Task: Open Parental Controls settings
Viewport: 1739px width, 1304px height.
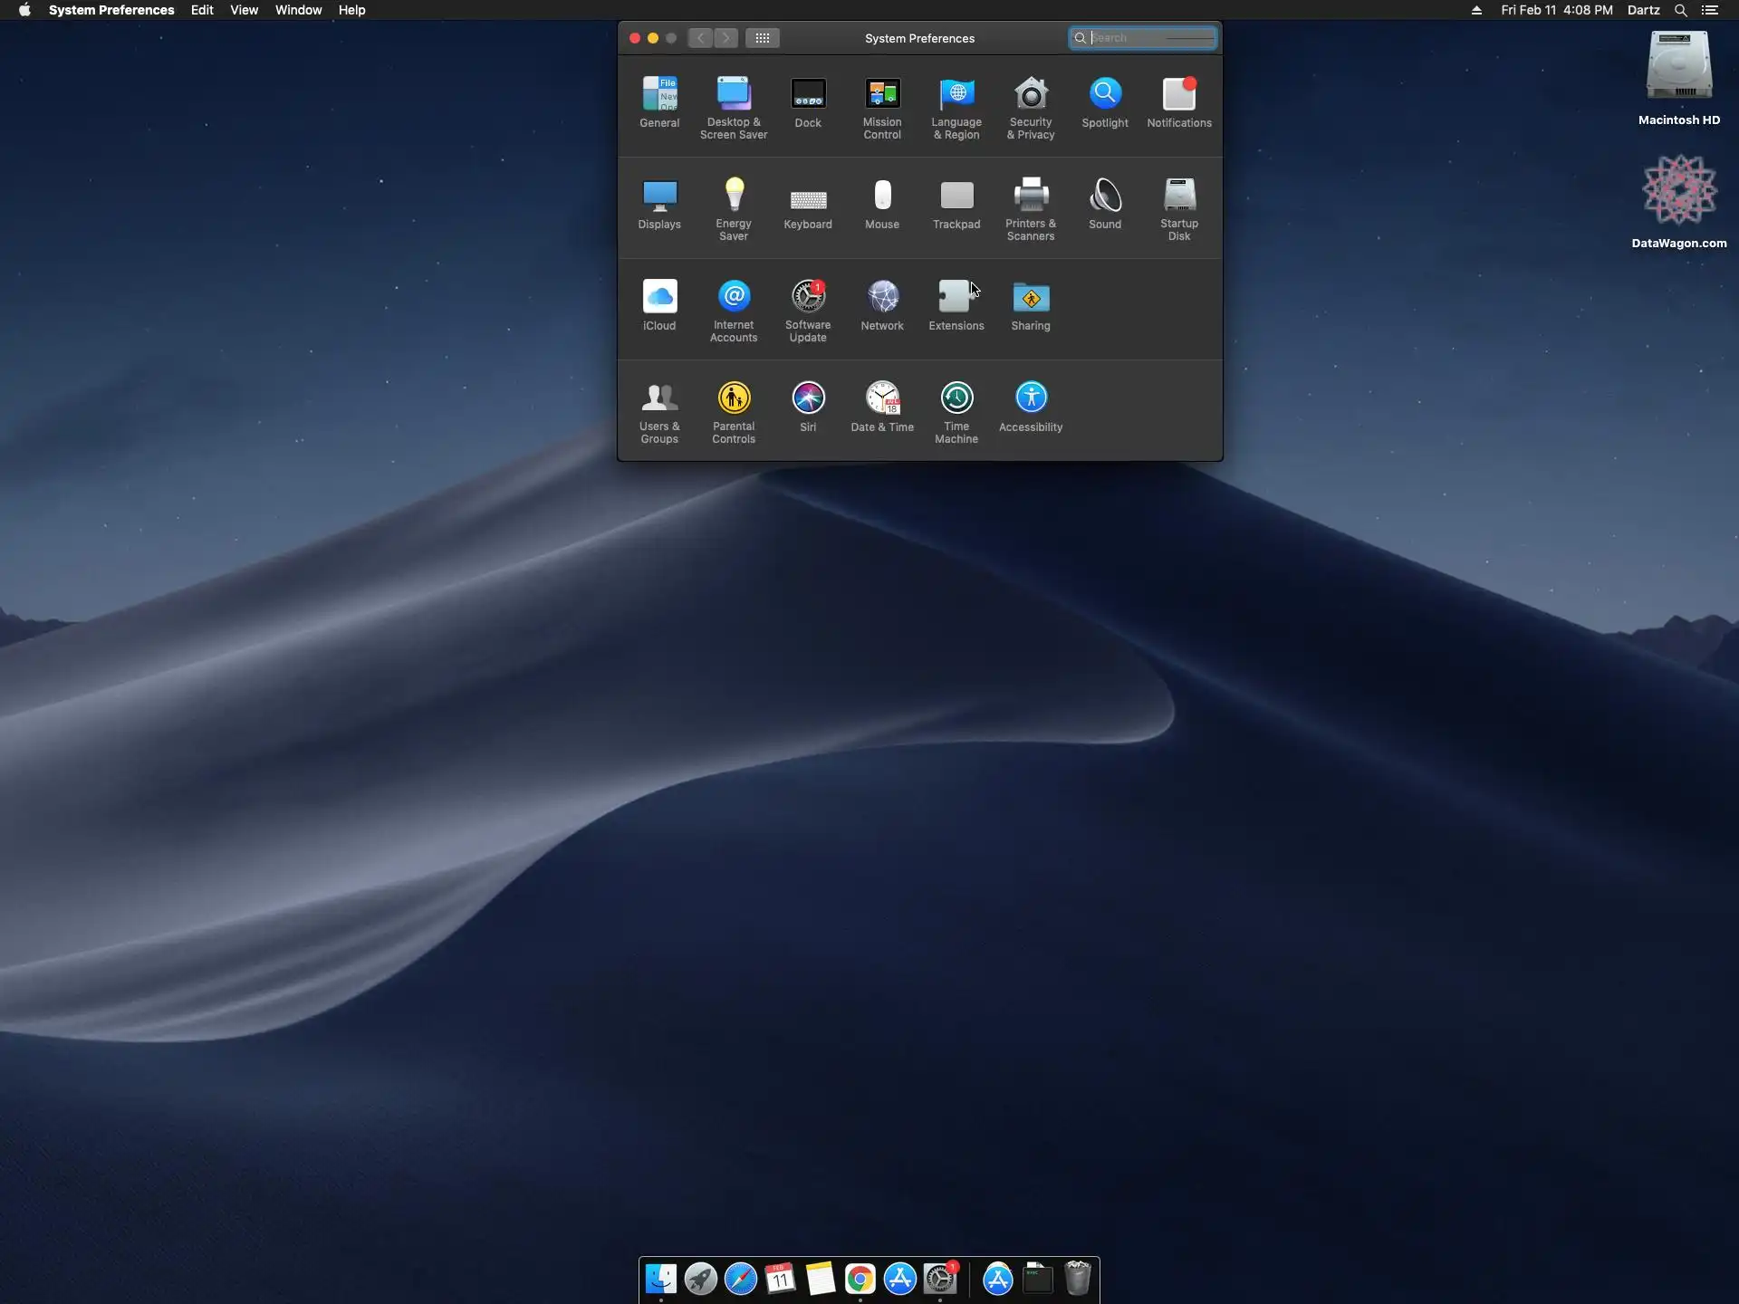Action: click(734, 398)
